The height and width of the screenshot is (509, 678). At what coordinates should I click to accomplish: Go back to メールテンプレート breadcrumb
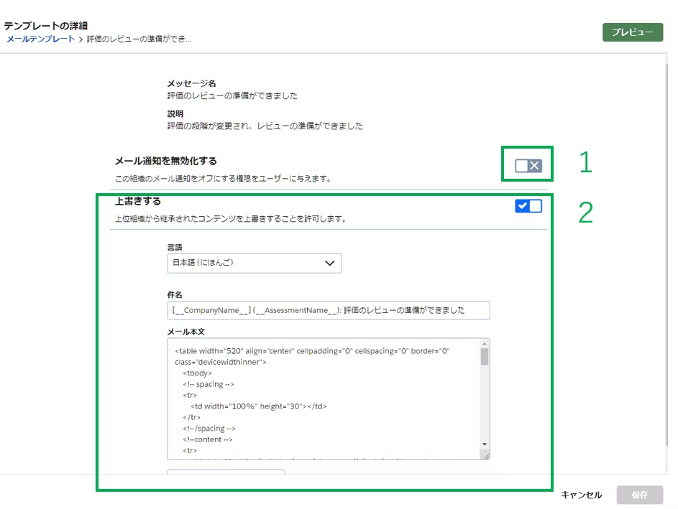pyautogui.click(x=40, y=39)
